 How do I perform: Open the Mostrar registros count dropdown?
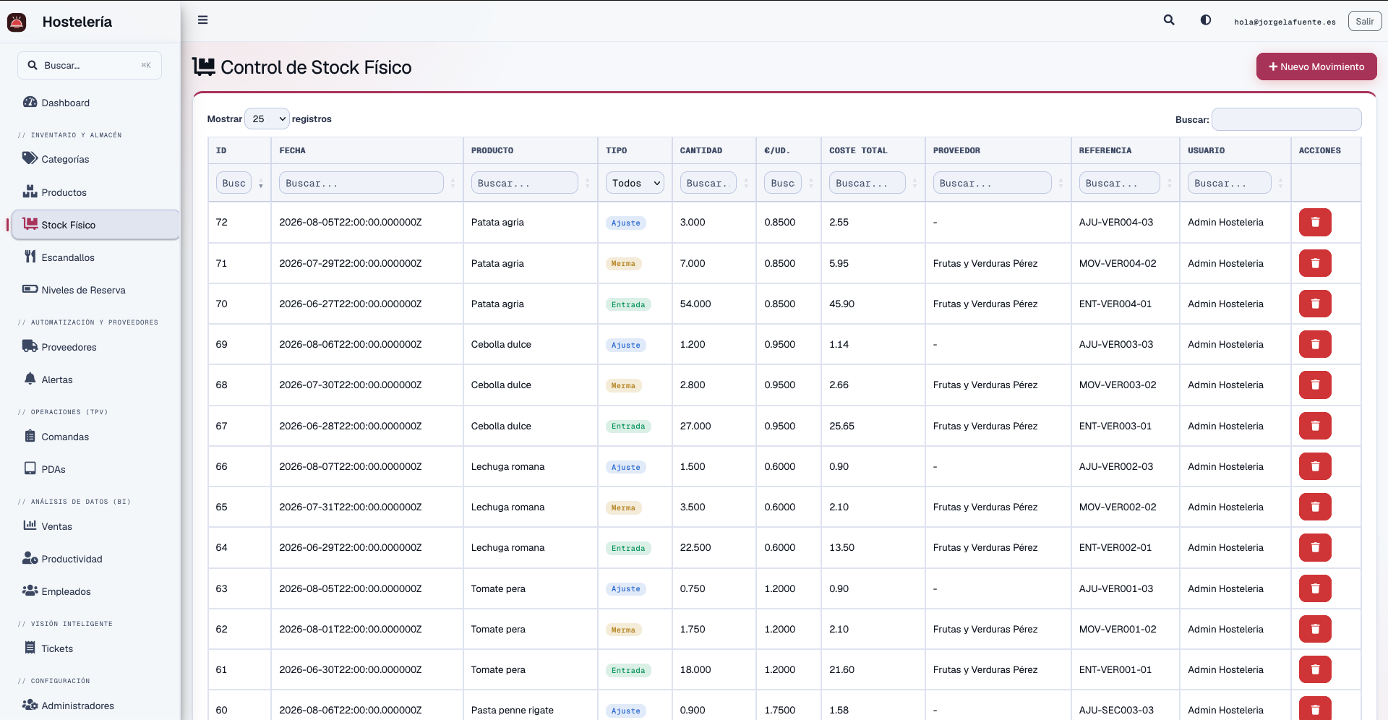[267, 119]
